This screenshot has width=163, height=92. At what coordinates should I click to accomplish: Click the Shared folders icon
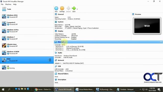point(56,74)
